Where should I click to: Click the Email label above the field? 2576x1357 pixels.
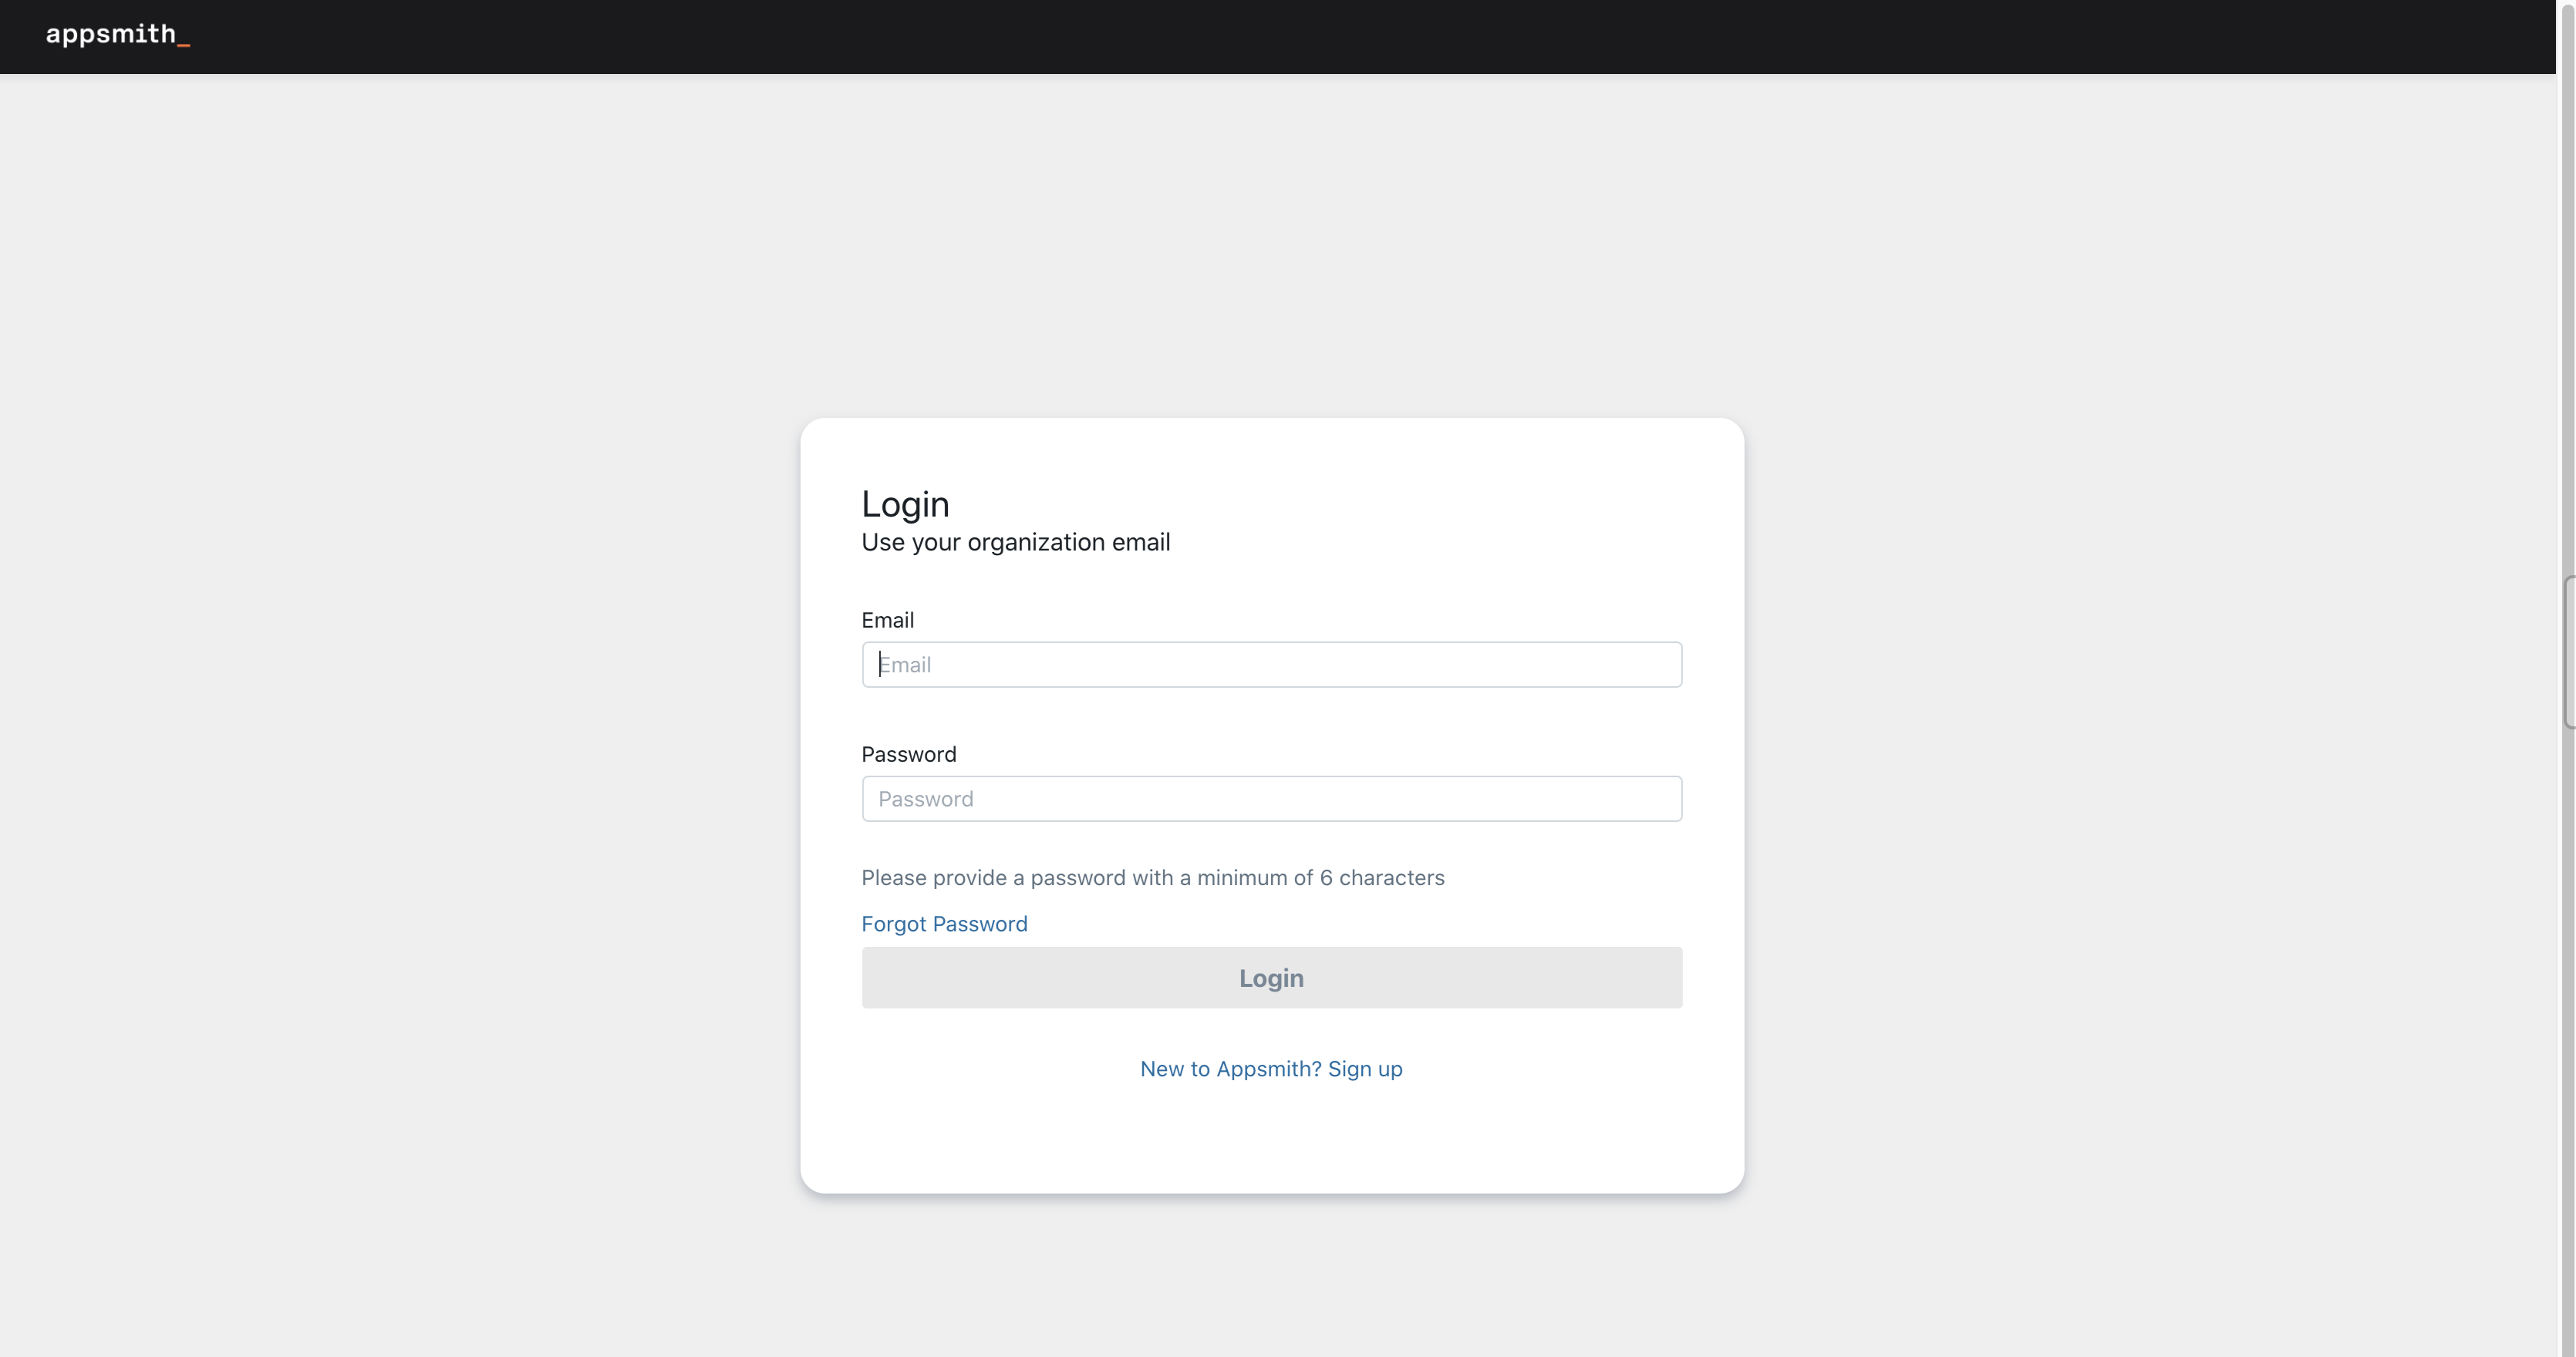coord(887,620)
